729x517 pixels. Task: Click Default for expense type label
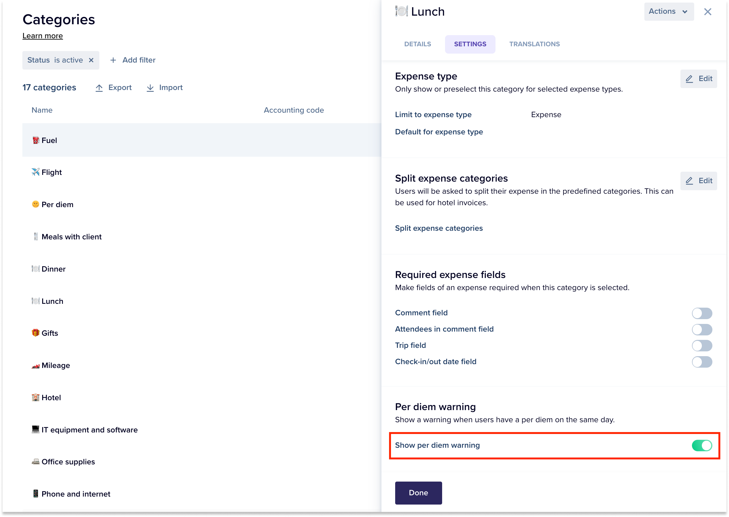coord(439,132)
